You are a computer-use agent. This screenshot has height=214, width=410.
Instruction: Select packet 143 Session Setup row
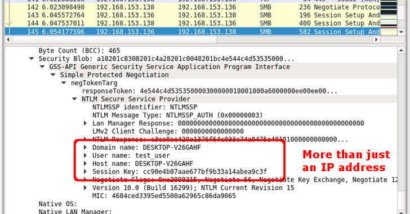(x=192, y=15)
